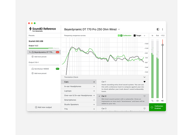Select Over-ear & On-ear Headphones category
Image resolution: width=193 pixels, height=135 pixels.
(x=79, y=96)
